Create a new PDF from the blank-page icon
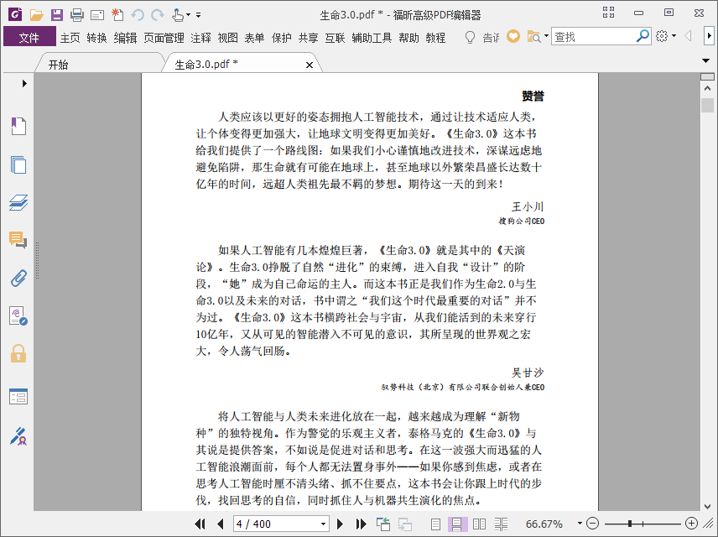The image size is (718, 537). coord(117,14)
